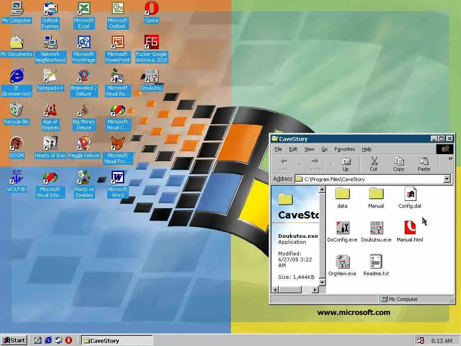Expand the Address bar dropdown
The height and width of the screenshot is (346, 461).
point(447,179)
